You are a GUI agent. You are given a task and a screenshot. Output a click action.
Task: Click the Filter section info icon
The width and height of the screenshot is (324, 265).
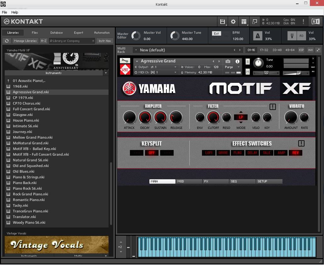[273, 107]
